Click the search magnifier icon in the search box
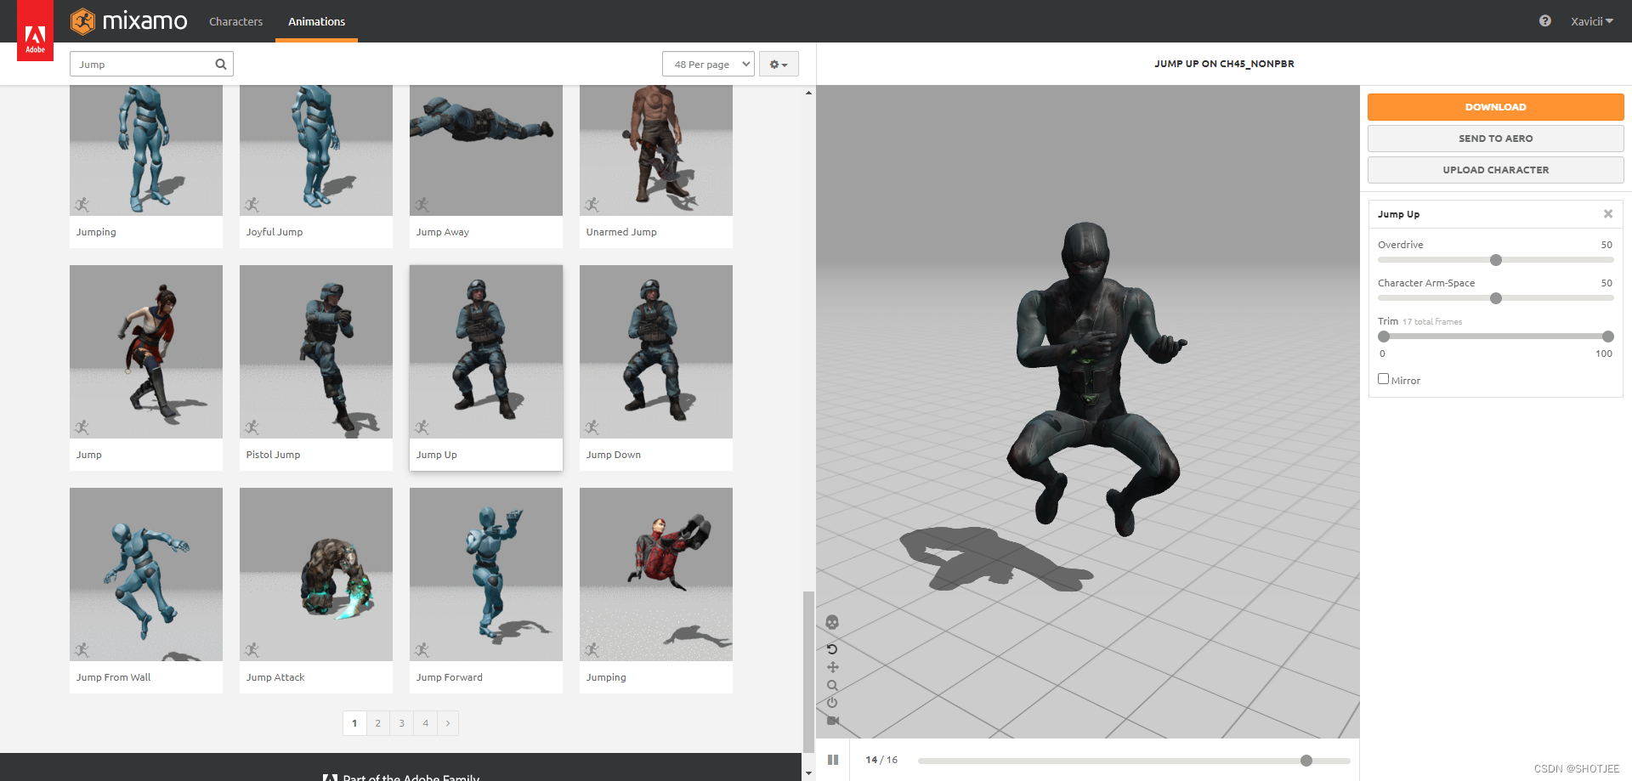The image size is (1632, 781). (x=221, y=64)
